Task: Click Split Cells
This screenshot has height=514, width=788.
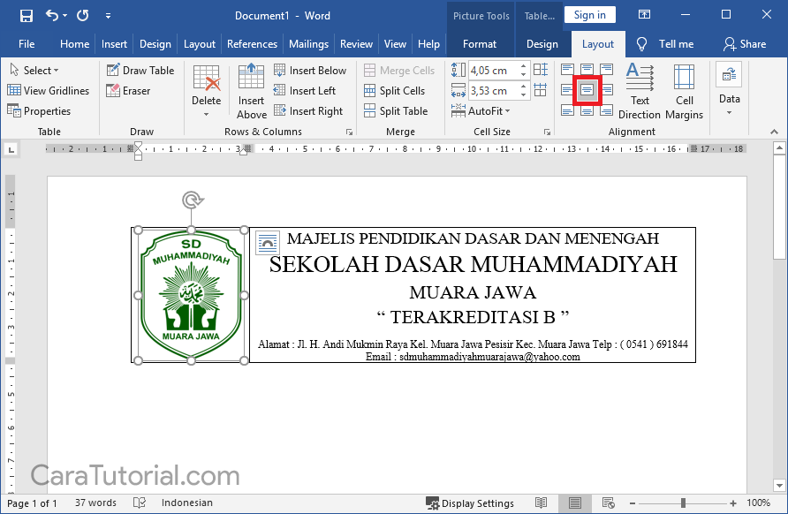Action: pos(395,91)
